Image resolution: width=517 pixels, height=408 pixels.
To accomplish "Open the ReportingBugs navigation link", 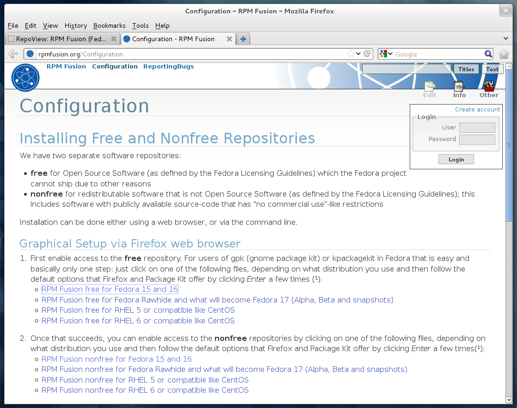I will click(168, 66).
